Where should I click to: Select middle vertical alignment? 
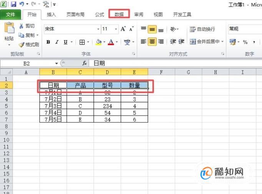[x=152, y=29]
